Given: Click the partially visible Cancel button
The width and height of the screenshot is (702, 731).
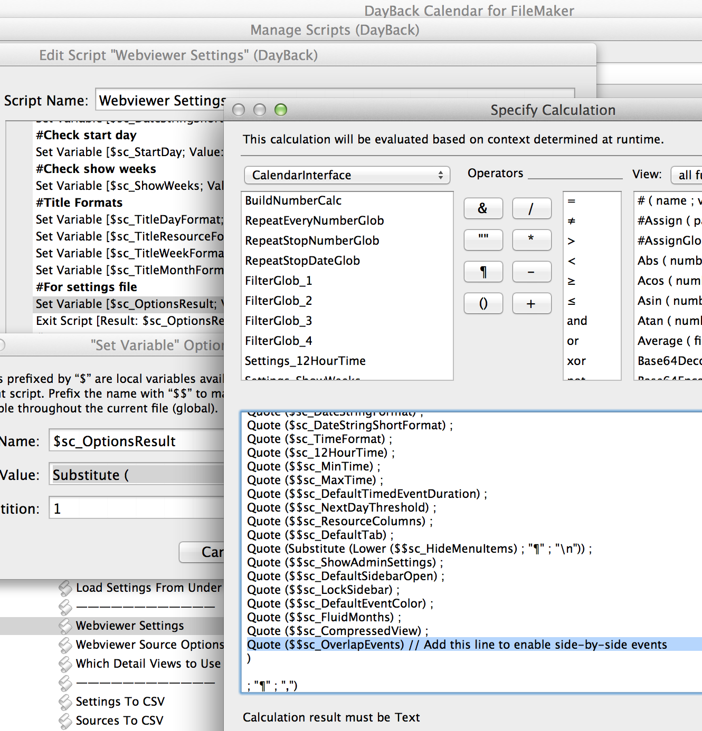Looking at the screenshot, I should coord(202,552).
